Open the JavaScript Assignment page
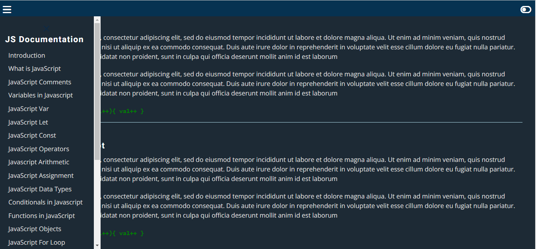 point(41,175)
